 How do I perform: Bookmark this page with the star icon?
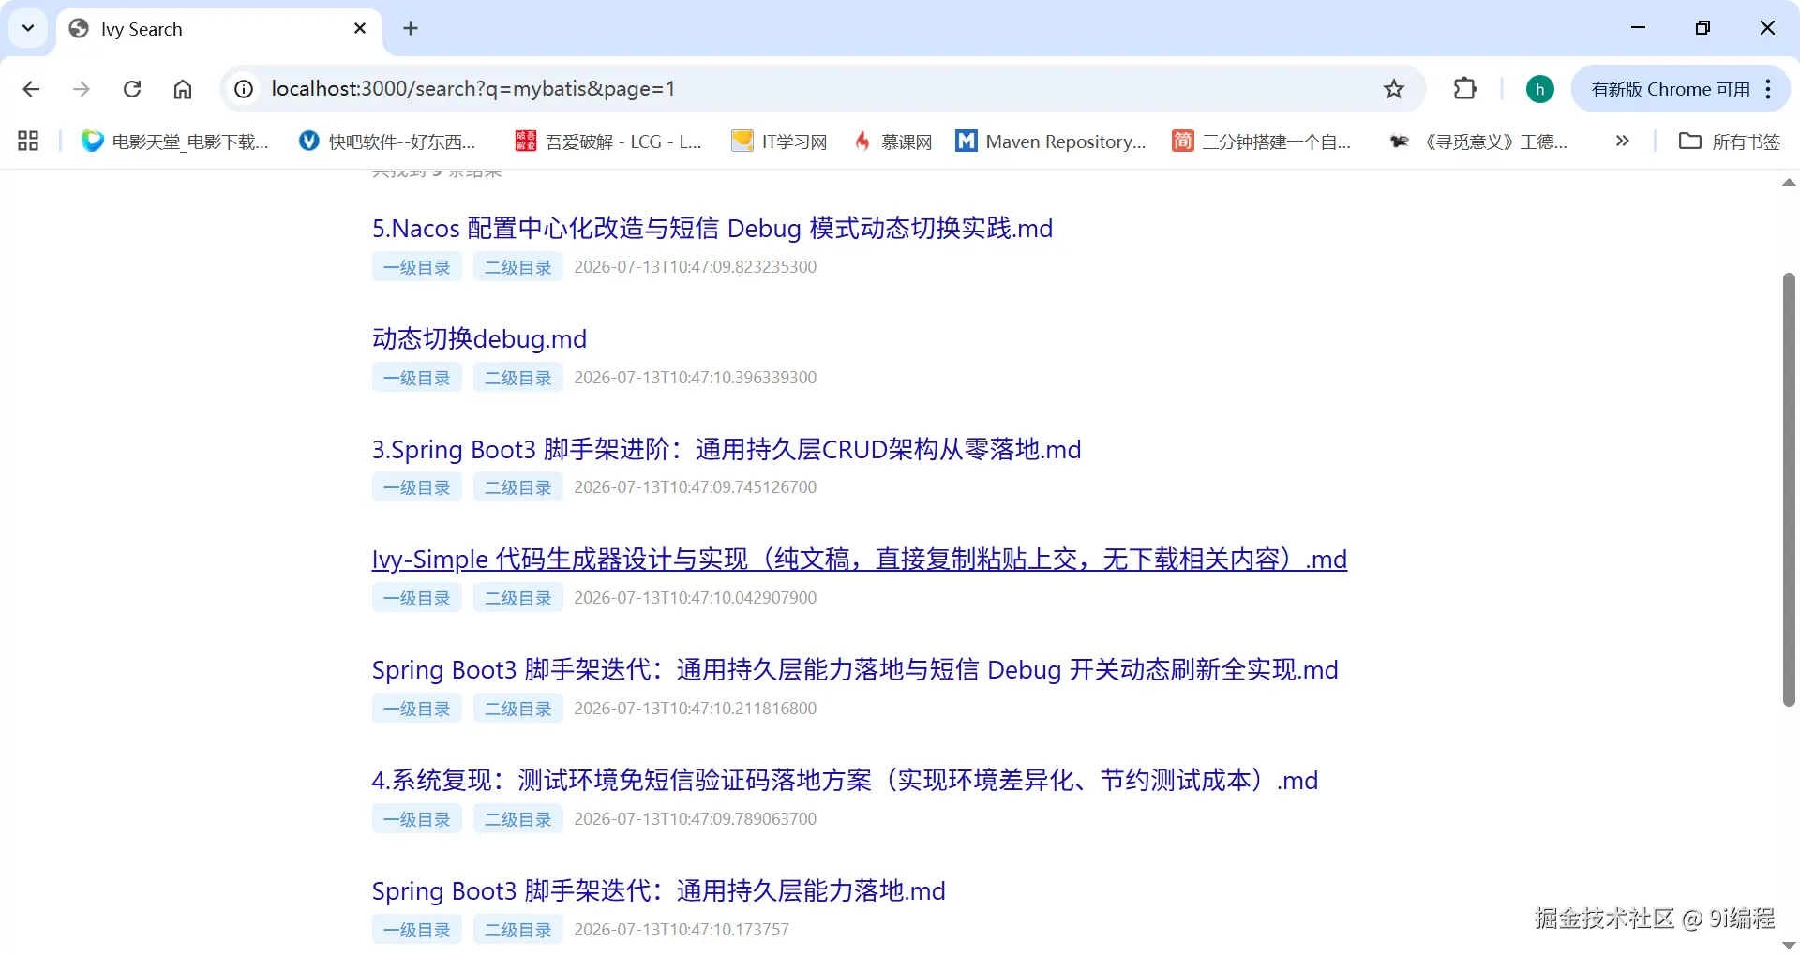click(x=1394, y=89)
